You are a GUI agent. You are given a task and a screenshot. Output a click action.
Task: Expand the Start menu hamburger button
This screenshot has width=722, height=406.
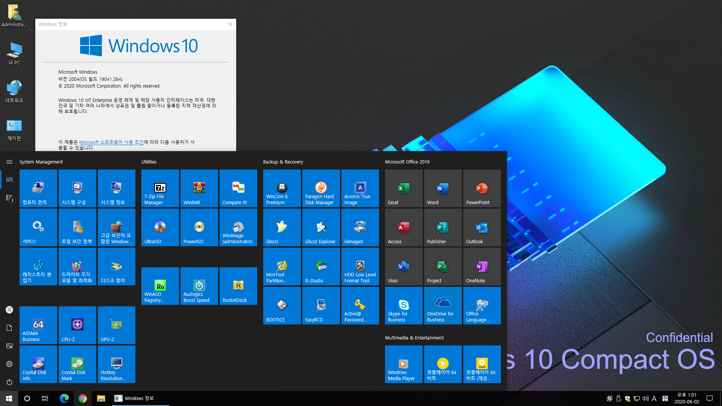pyautogui.click(x=9, y=162)
